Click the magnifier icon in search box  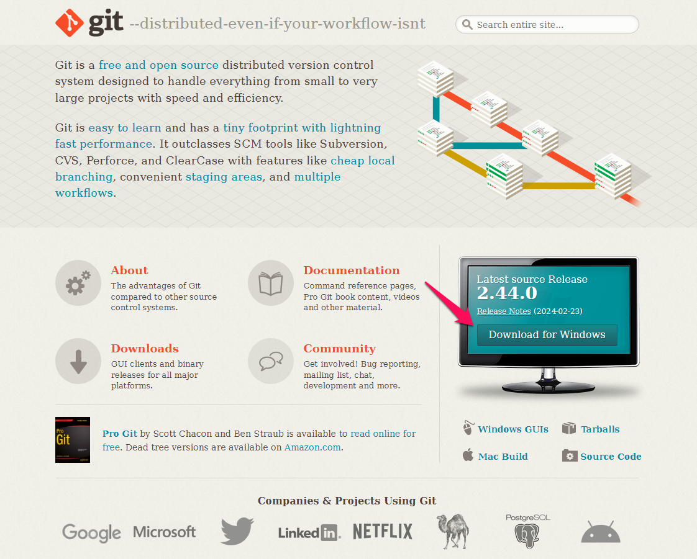point(467,24)
